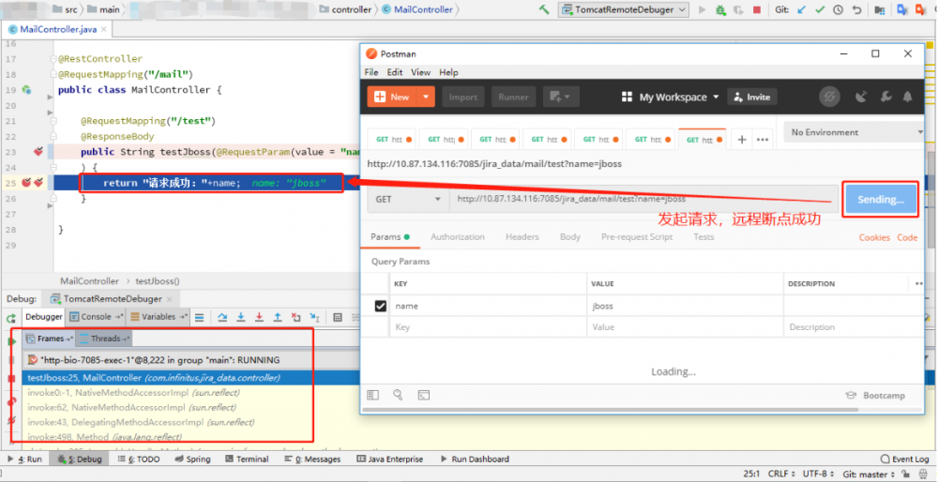The width and height of the screenshot is (938, 482).
Task: Click the Force Step Into red arrow
Action: click(259, 317)
